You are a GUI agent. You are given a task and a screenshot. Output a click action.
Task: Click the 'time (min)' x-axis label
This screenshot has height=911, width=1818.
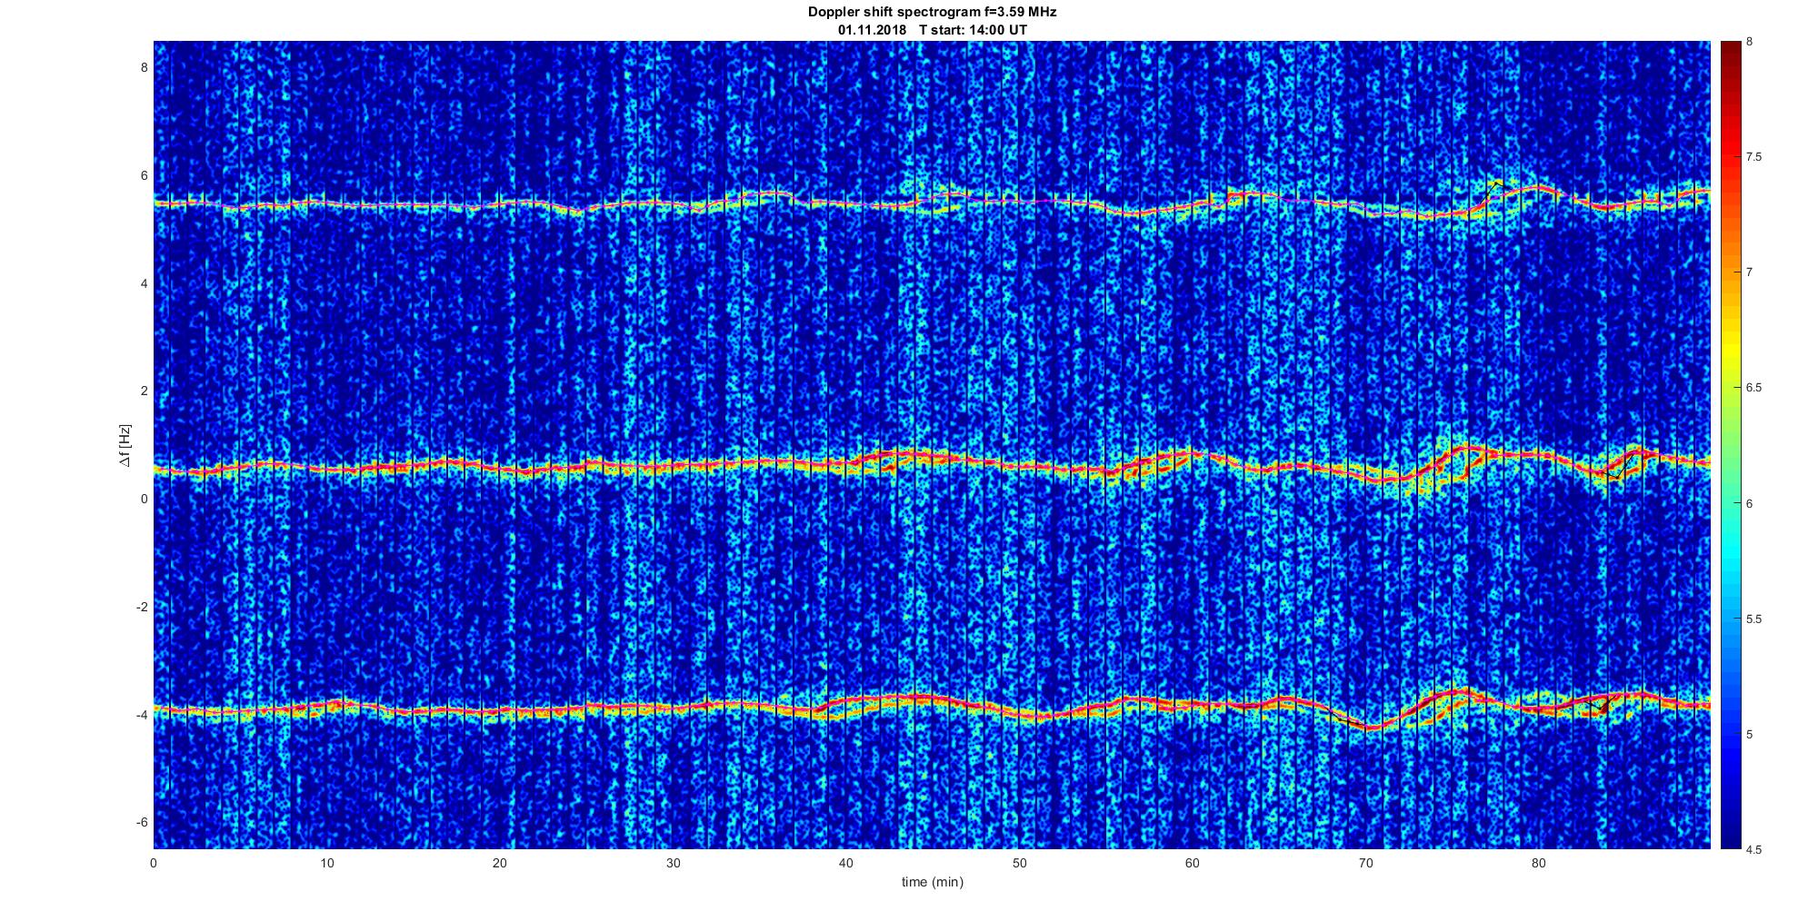click(932, 882)
